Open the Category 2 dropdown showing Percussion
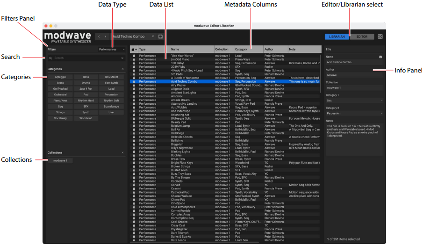This screenshot has height=246, width=423. click(x=353, y=113)
